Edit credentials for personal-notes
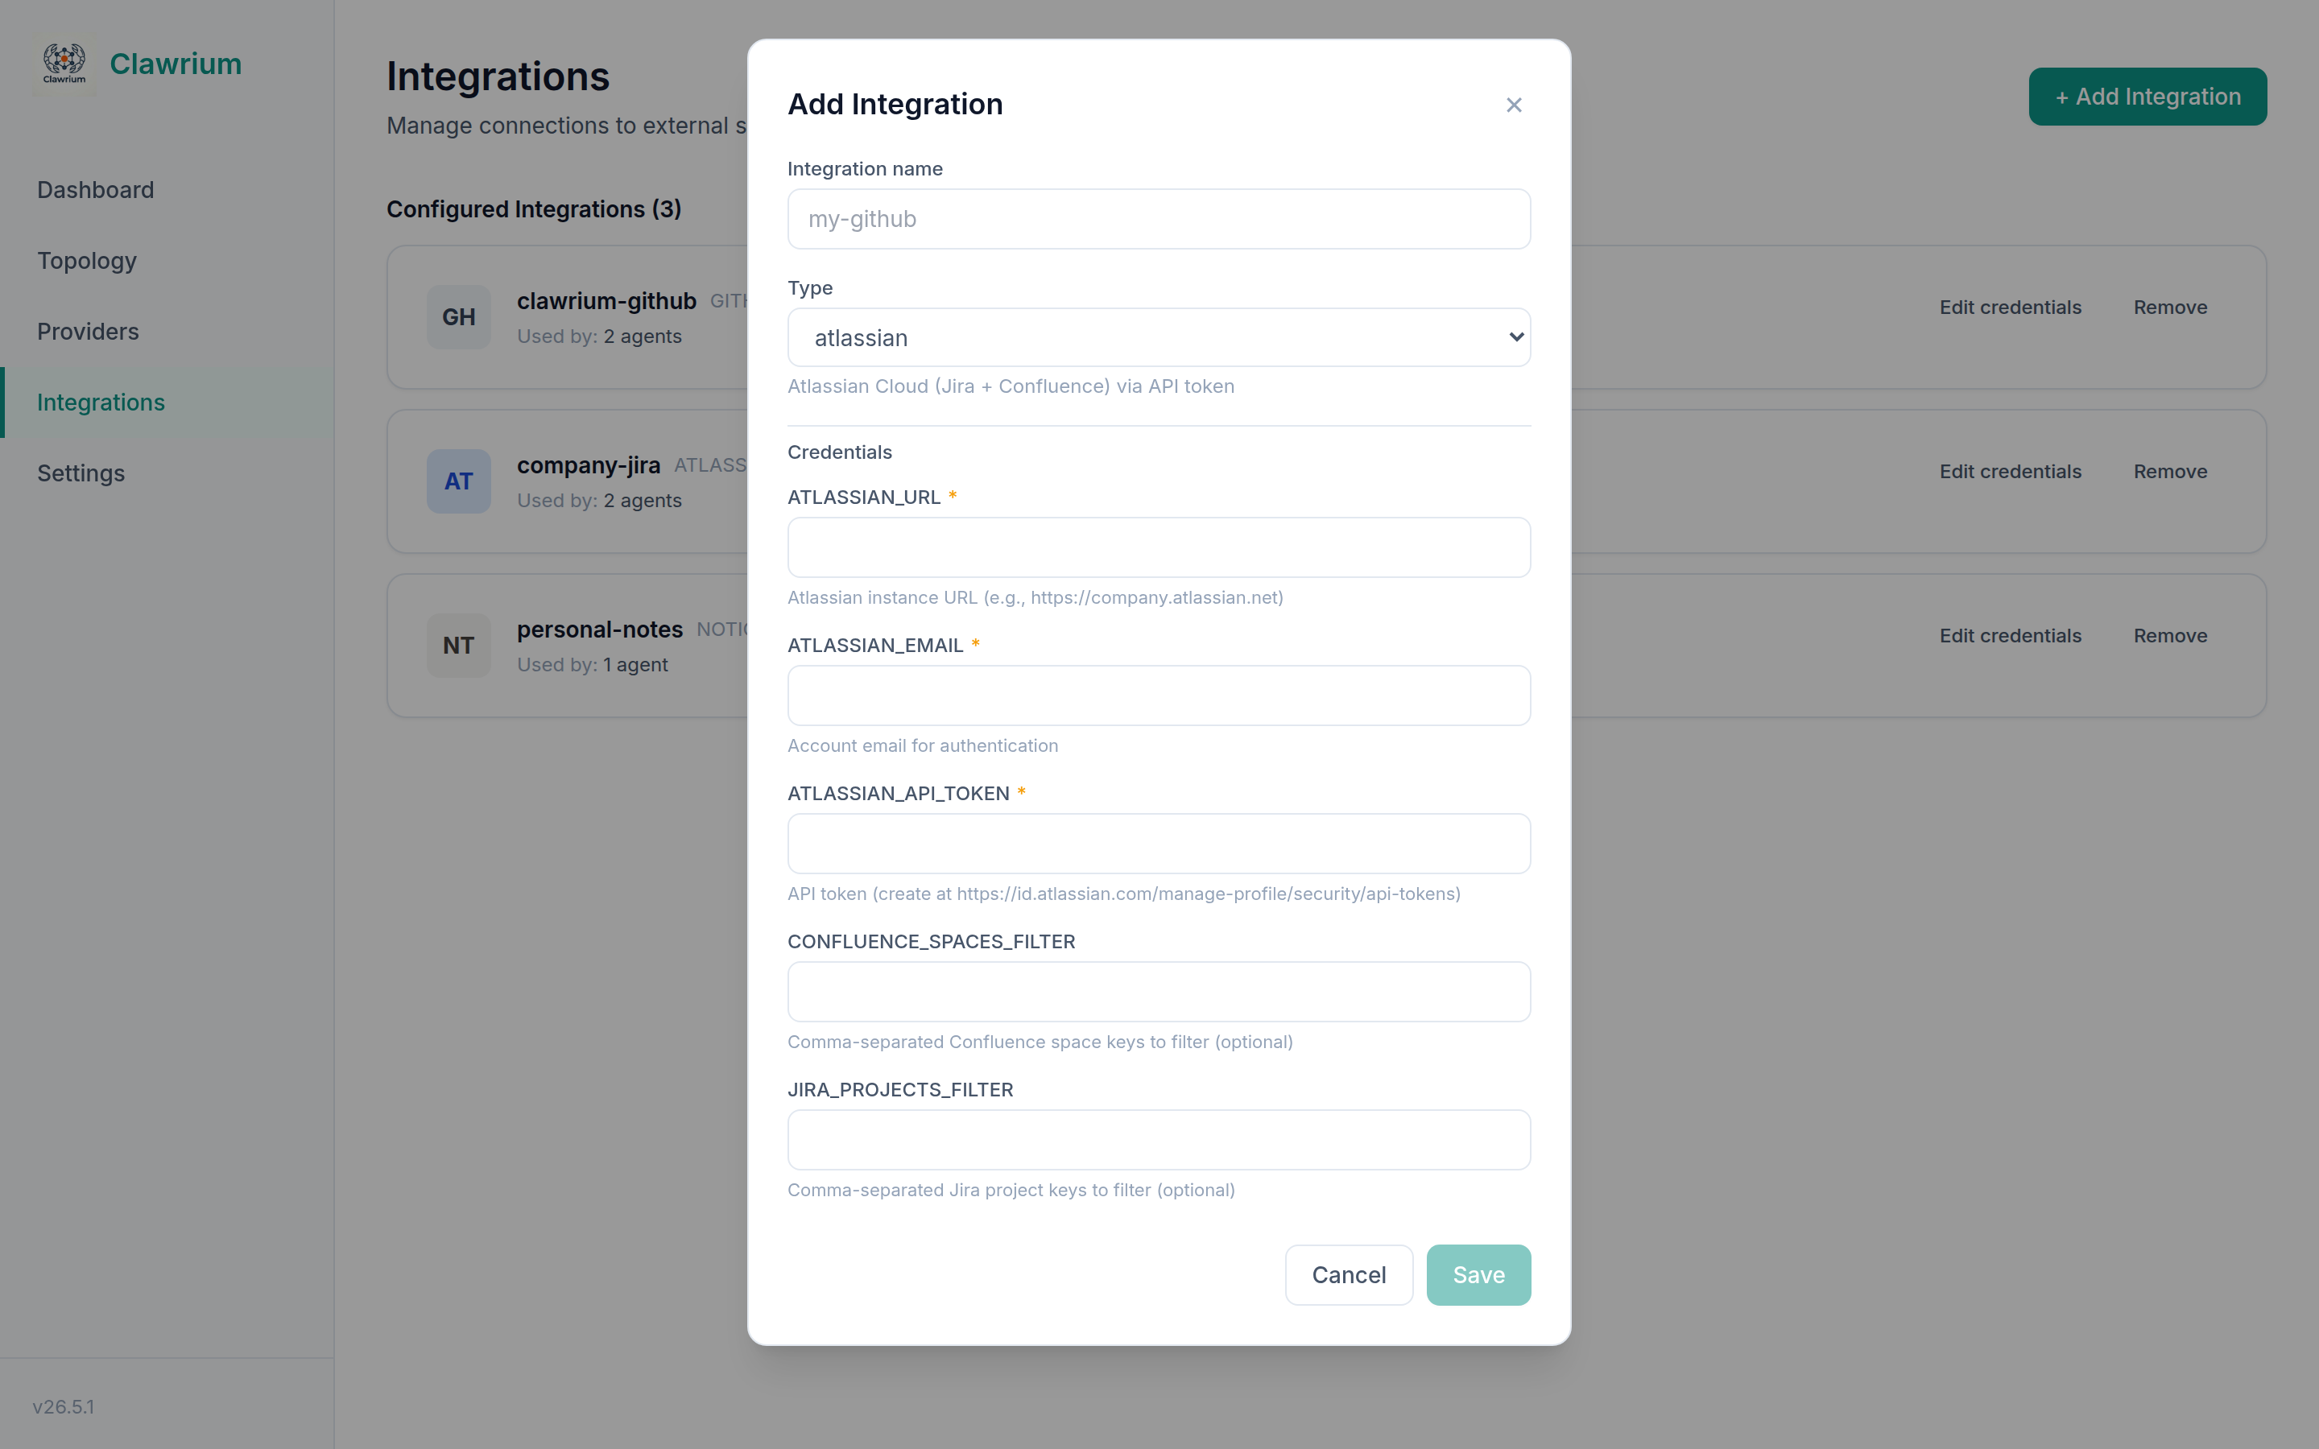2319x1449 pixels. [2010, 635]
